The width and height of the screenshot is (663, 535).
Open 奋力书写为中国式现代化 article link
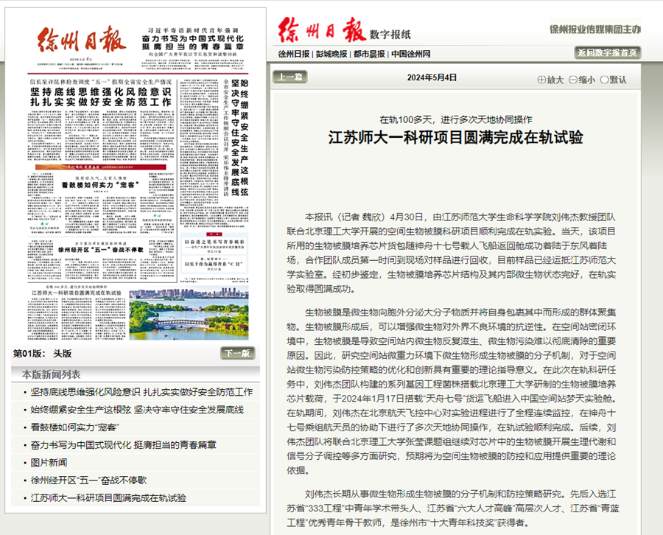tap(124, 445)
